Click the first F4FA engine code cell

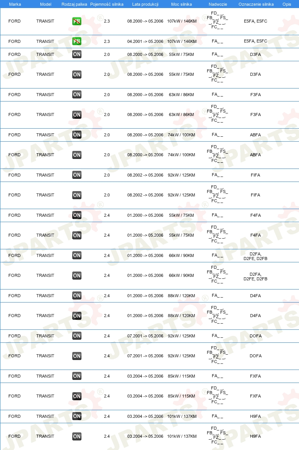(x=255, y=215)
